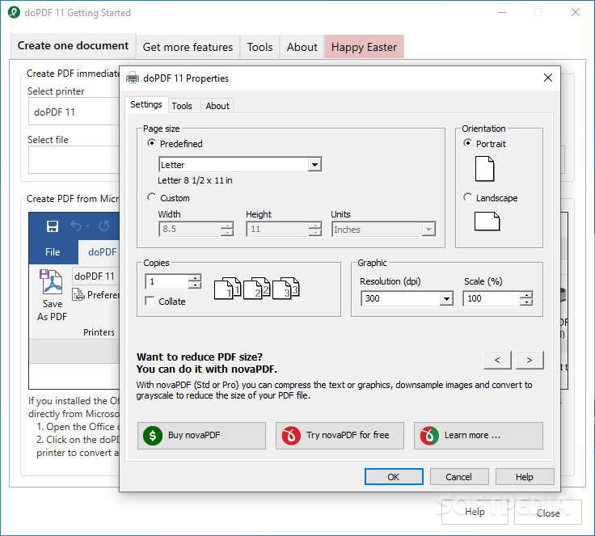The image size is (595, 536).
Task: Decrease the Scale percent with down arrow
Action: [x=526, y=302]
